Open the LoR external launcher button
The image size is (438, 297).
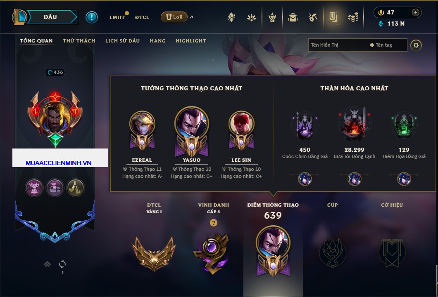coord(174,17)
